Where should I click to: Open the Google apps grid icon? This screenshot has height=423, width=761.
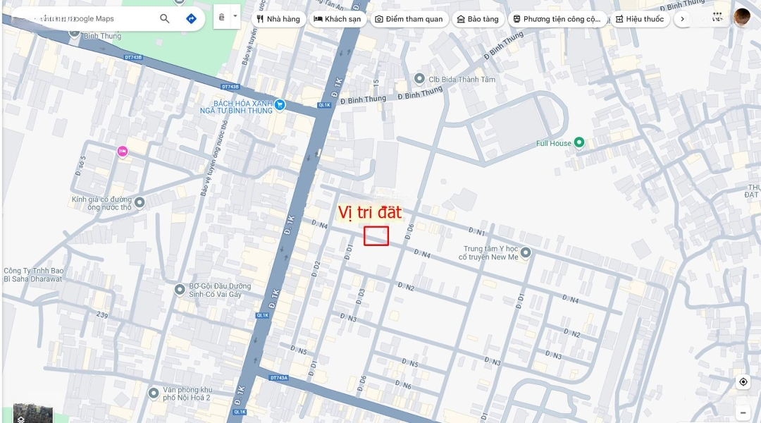[717, 18]
